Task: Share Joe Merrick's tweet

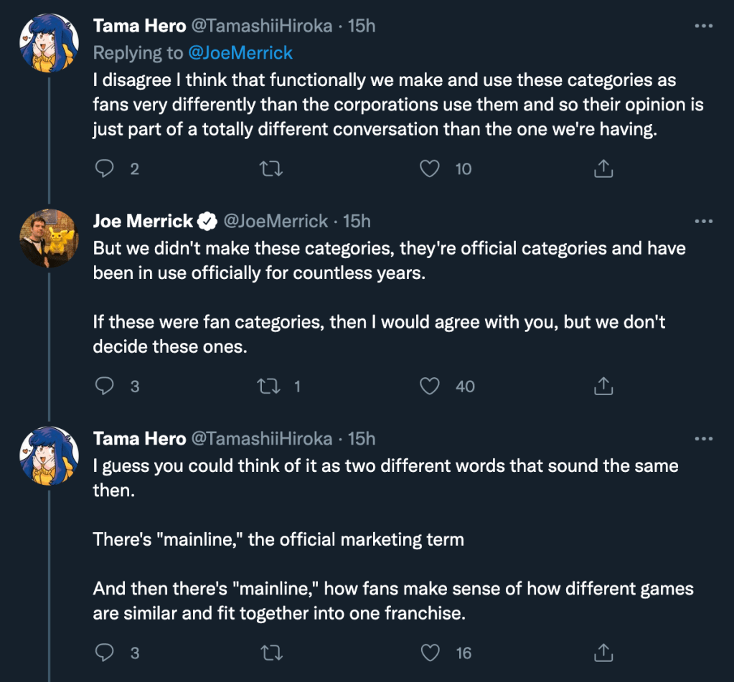Action: 603,386
